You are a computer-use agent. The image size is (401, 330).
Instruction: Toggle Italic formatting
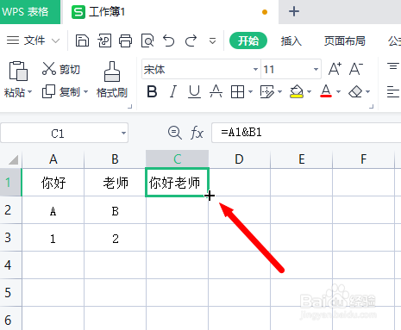pos(173,92)
